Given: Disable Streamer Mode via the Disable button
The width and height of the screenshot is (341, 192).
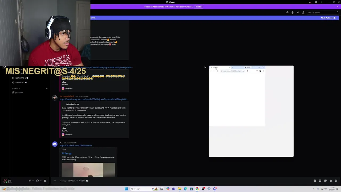Looking at the screenshot, I should click(198, 7).
